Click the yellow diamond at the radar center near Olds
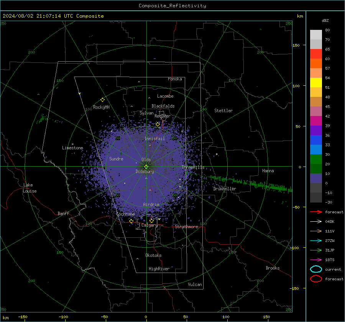345x322 pixels. [x=146, y=167]
